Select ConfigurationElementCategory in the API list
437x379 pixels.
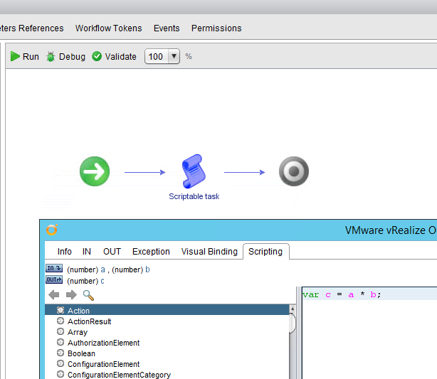(120, 375)
